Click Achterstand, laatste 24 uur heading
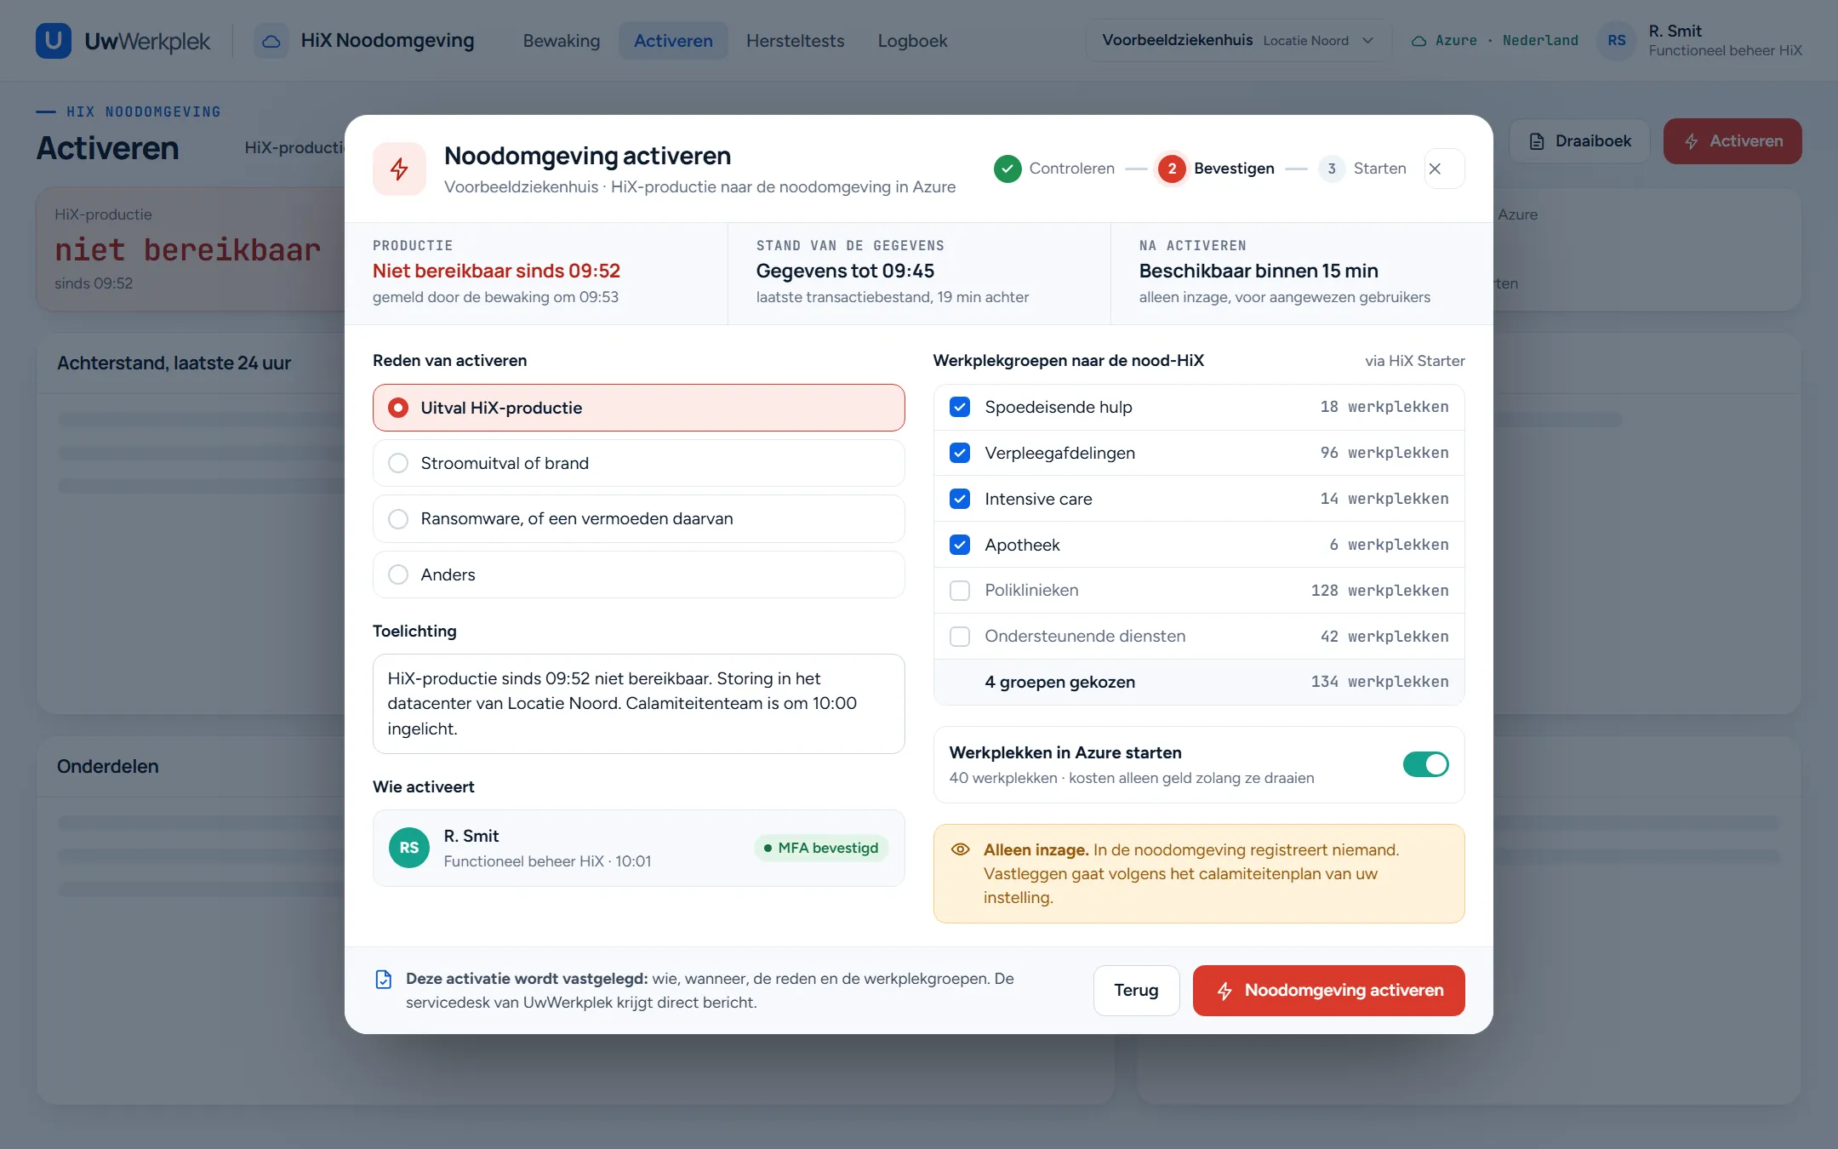Viewport: 1838px width, 1149px height. (x=174, y=363)
